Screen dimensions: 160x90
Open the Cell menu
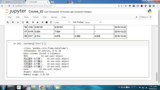tap(45, 17)
